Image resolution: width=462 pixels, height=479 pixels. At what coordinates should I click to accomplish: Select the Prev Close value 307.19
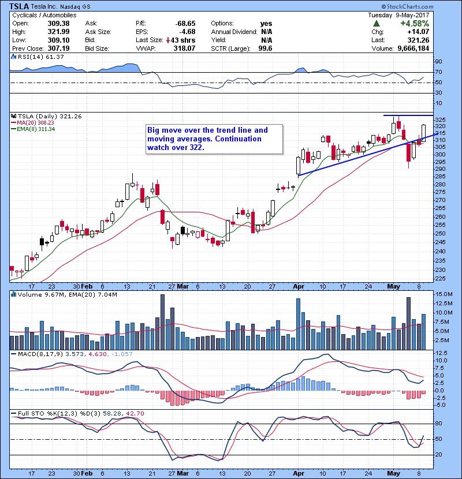coord(58,48)
